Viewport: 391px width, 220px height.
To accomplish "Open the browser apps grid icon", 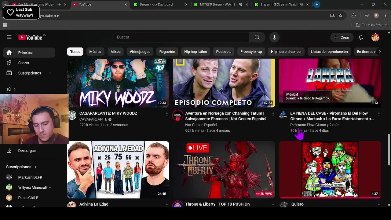I will [5, 25].
